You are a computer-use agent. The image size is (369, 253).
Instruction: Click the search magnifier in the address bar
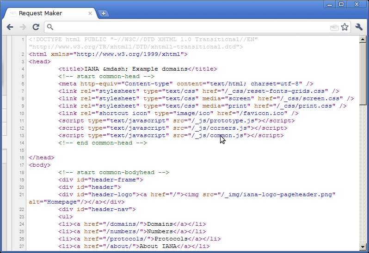pos(50,27)
